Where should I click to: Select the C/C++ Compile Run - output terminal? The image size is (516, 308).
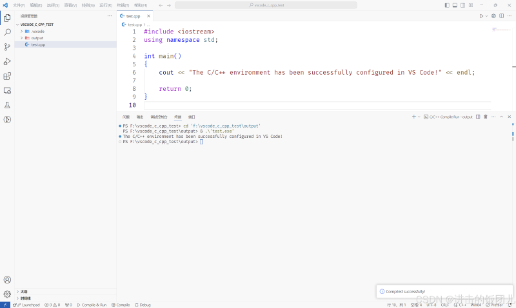[x=448, y=117]
